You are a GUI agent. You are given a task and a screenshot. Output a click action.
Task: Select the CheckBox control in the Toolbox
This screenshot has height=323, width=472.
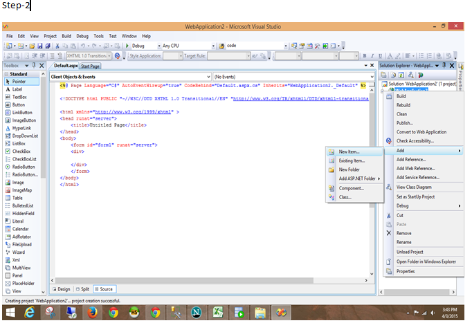coord(21,151)
